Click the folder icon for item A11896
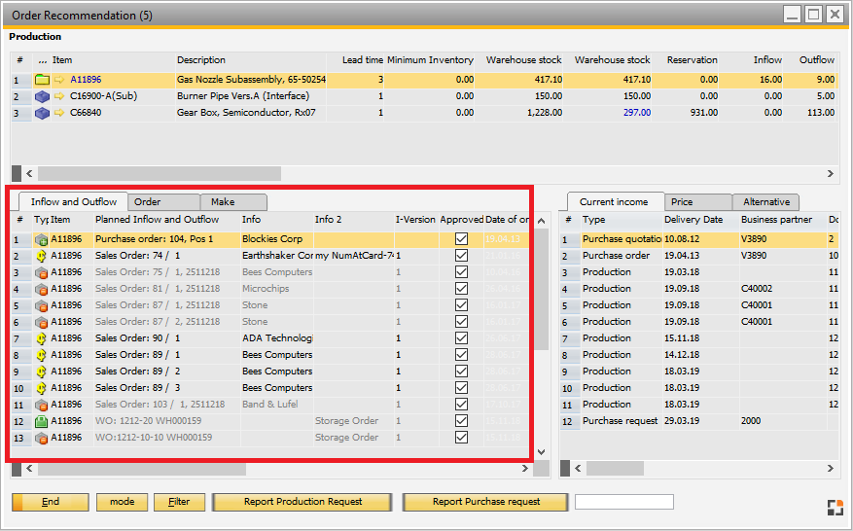853x531 pixels. click(x=42, y=80)
